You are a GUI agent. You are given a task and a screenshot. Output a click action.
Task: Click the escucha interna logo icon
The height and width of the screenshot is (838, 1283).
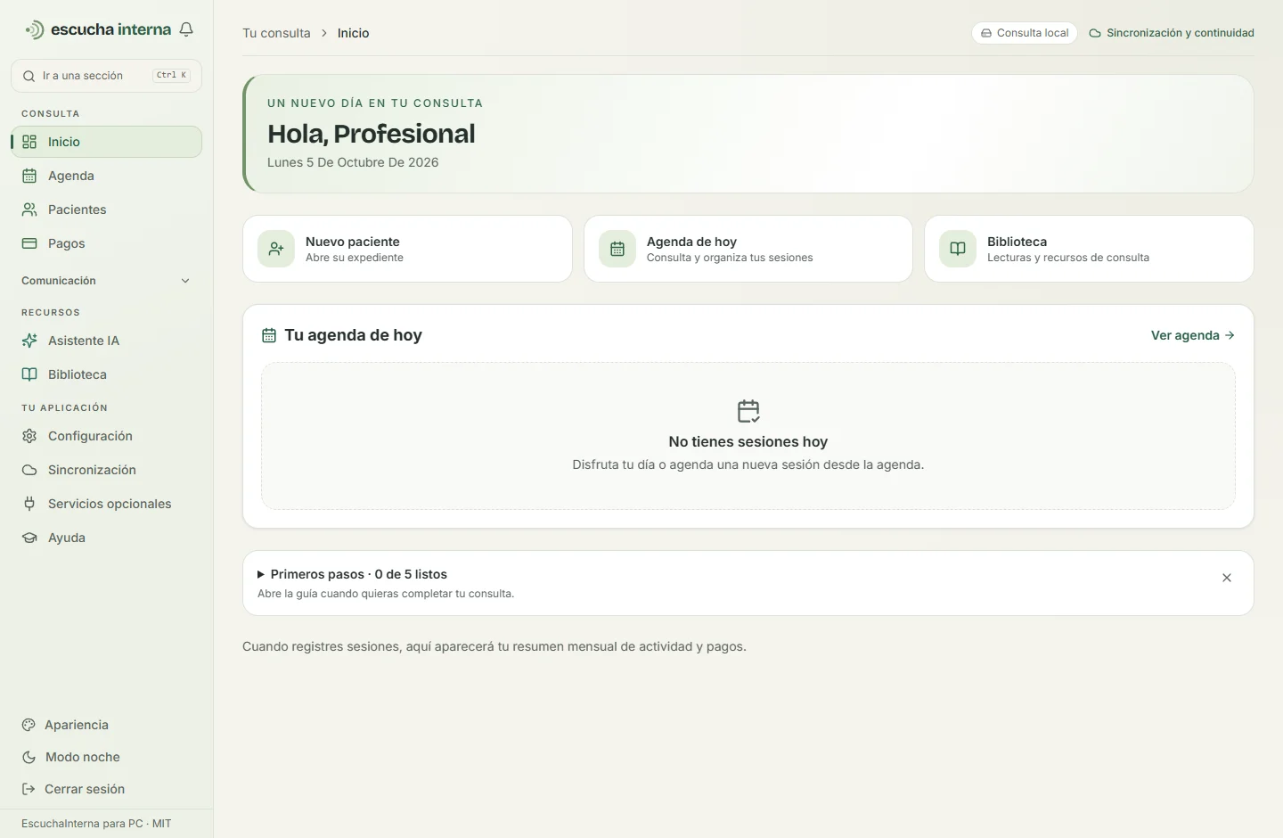tap(34, 29)
